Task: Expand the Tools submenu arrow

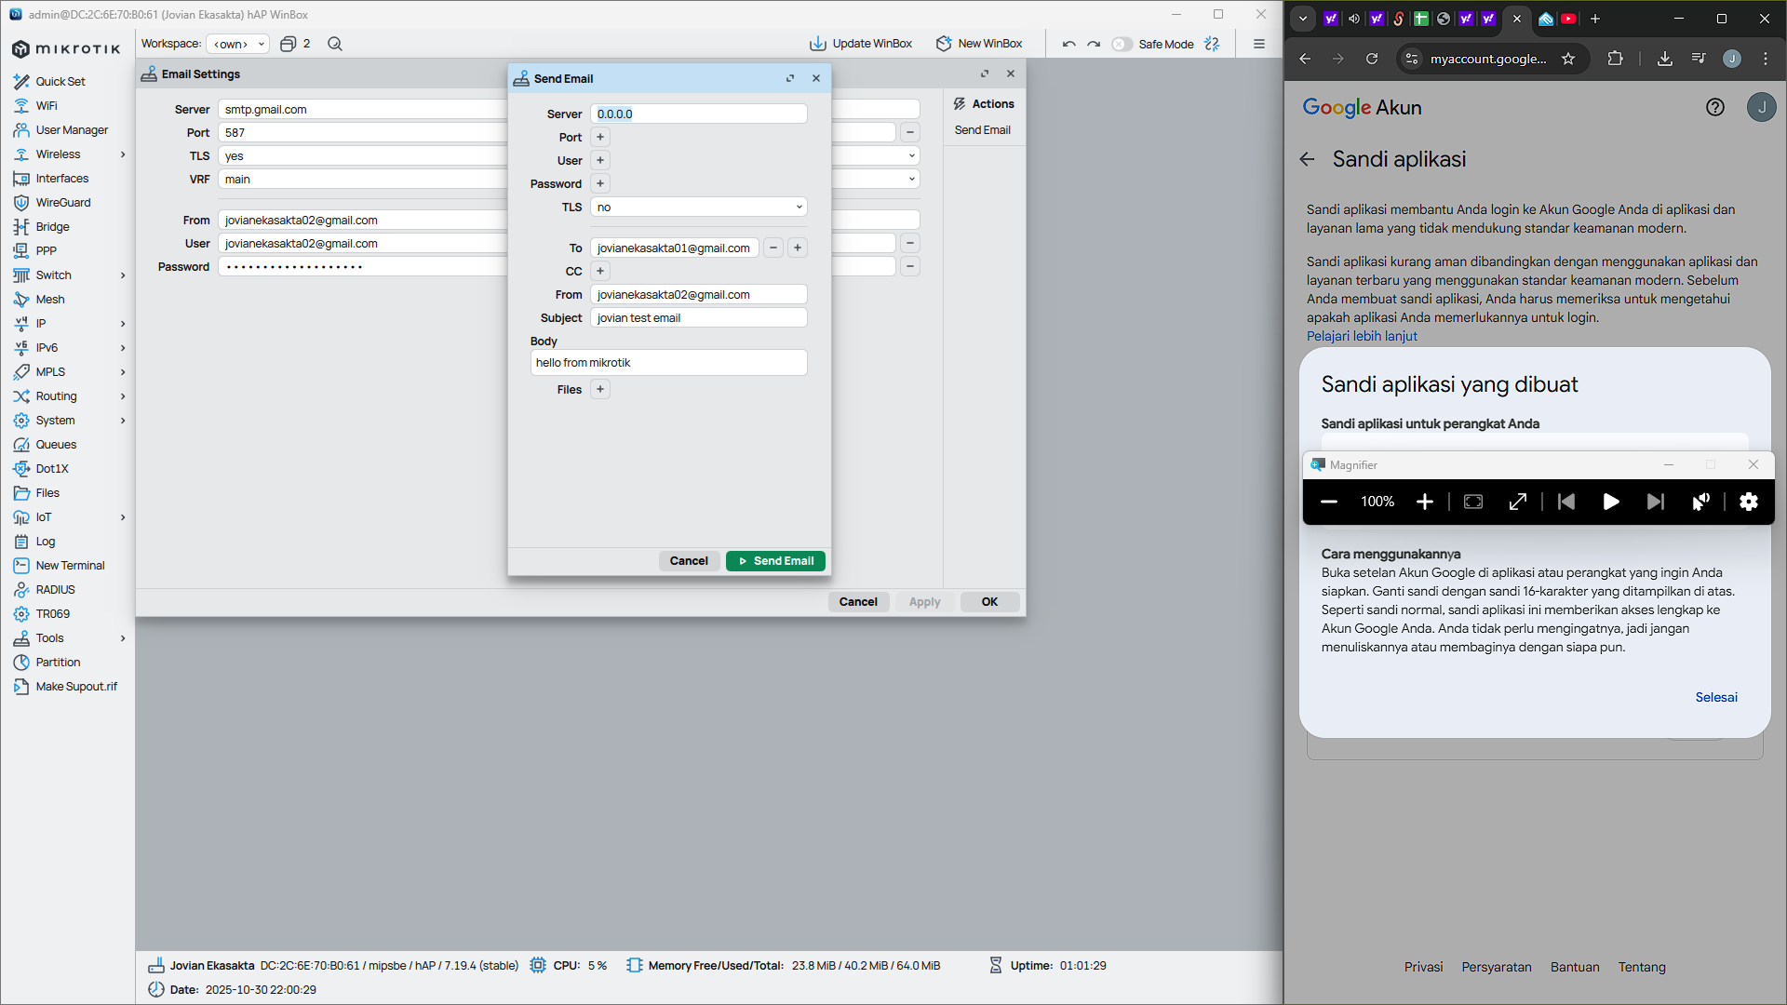Action: coord(123,638)
